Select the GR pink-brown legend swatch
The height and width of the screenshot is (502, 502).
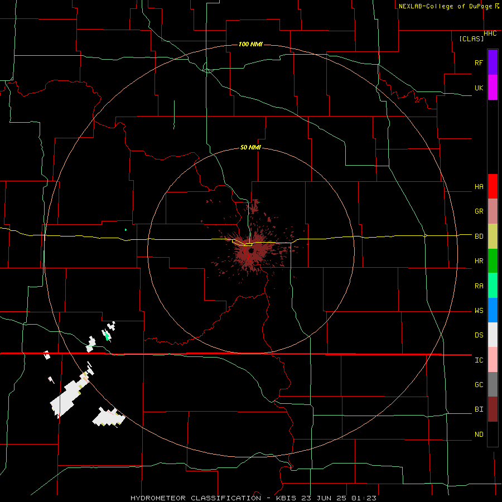coord(493,211)
